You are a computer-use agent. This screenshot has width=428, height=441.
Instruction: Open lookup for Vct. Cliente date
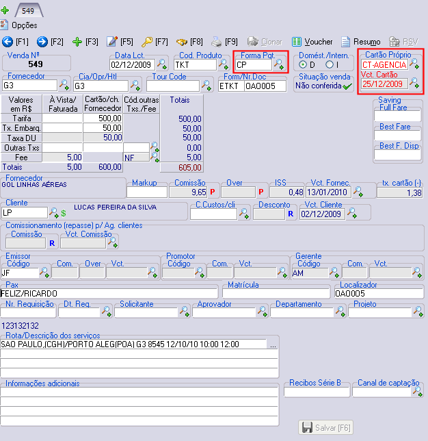(x=352, y=213)
